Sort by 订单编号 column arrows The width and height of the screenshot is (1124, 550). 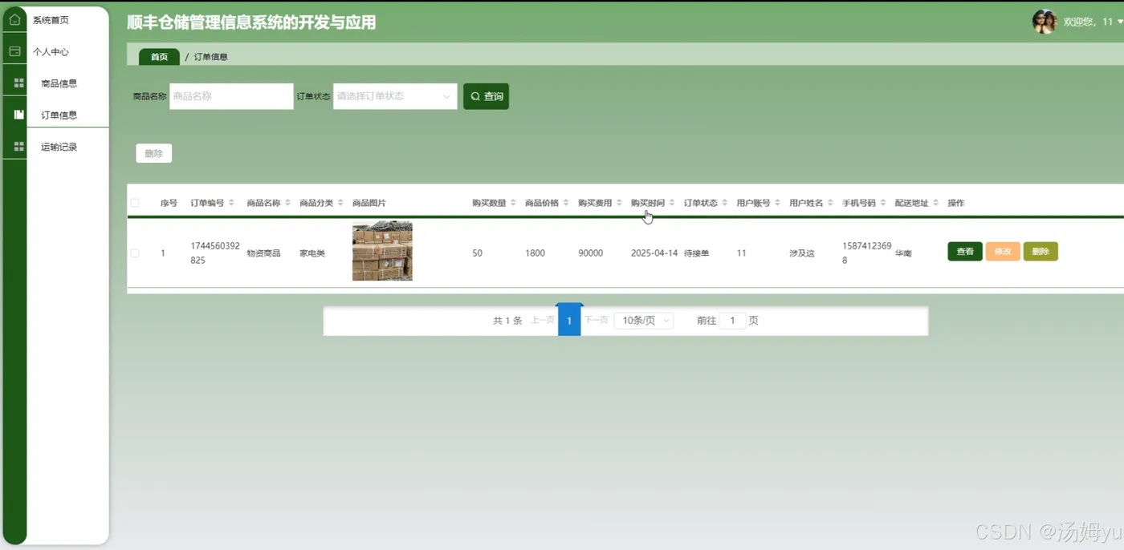click(x=231, y=203)
